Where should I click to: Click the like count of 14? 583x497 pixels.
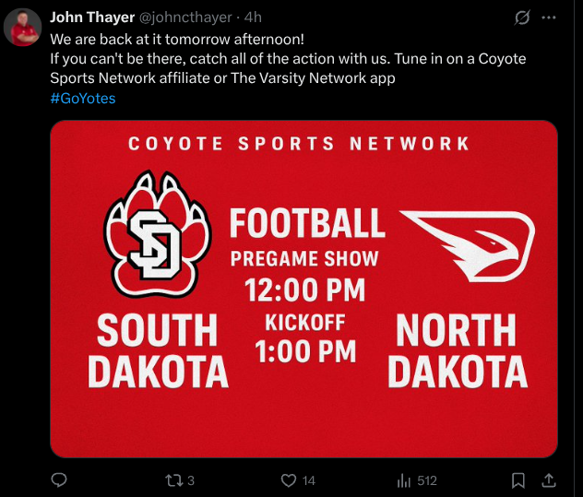309,480
